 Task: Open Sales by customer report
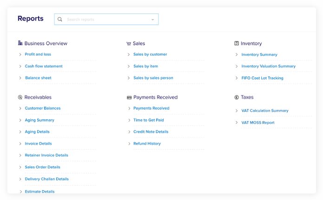click(x=150, y=54)
